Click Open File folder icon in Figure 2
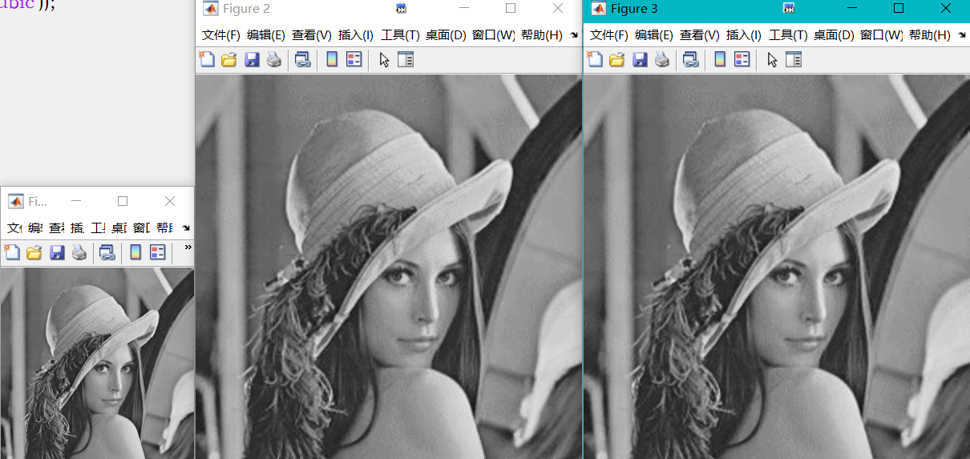970x459 pixels. click(228, 59)
